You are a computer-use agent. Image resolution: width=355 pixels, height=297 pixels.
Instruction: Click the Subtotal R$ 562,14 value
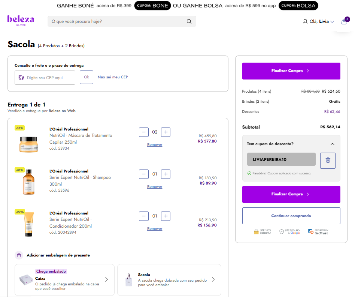[330, 127]
